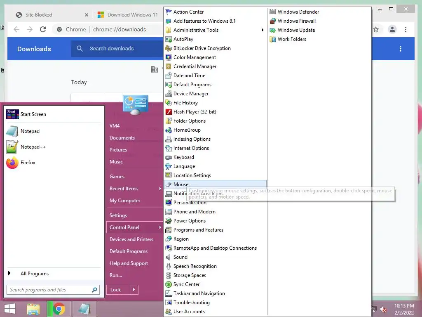Launch Firefox from Start menu icon

pos(12,163)
